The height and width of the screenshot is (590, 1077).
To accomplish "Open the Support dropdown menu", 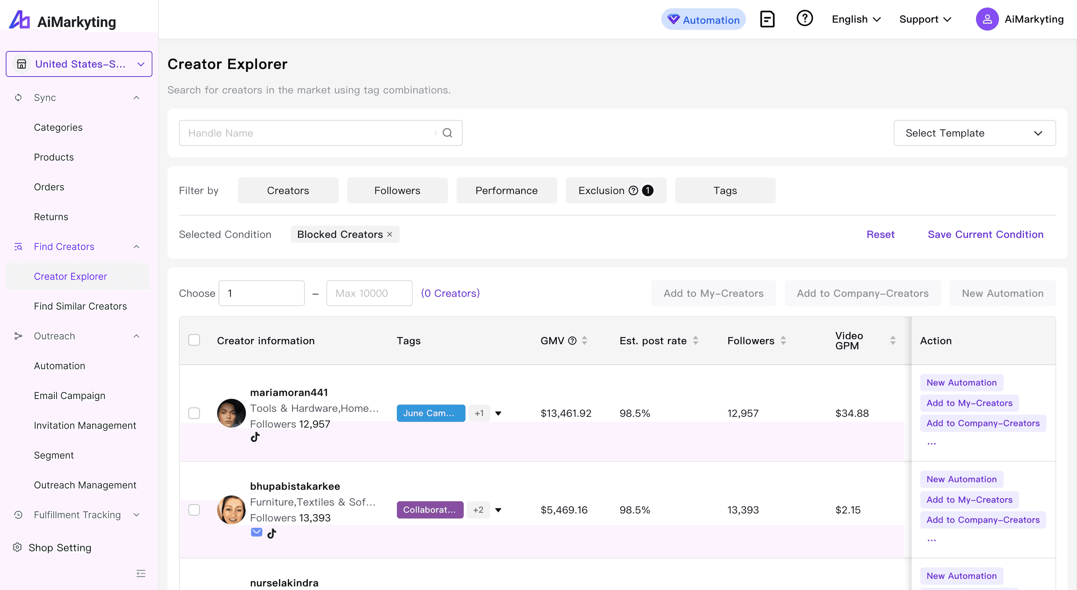I will point(925,19).
